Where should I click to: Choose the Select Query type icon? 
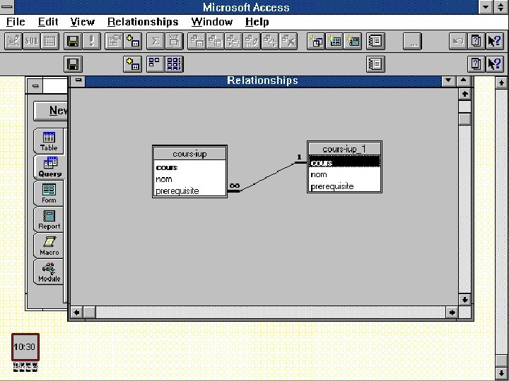[x=197, y=41]
